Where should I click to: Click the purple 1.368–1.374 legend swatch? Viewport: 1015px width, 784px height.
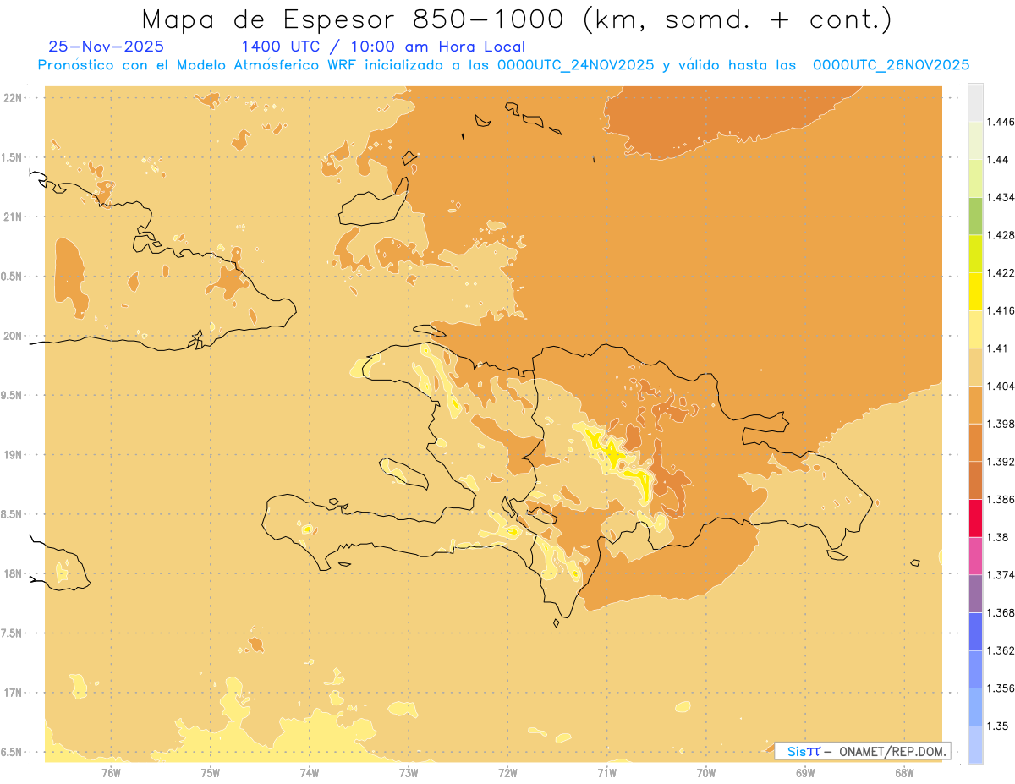pyautogui.click(x=975, y=594)
